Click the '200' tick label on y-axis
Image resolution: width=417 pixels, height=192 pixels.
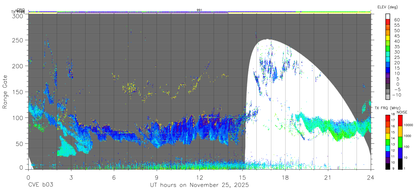pyautogui.click(x=18, y=66)
